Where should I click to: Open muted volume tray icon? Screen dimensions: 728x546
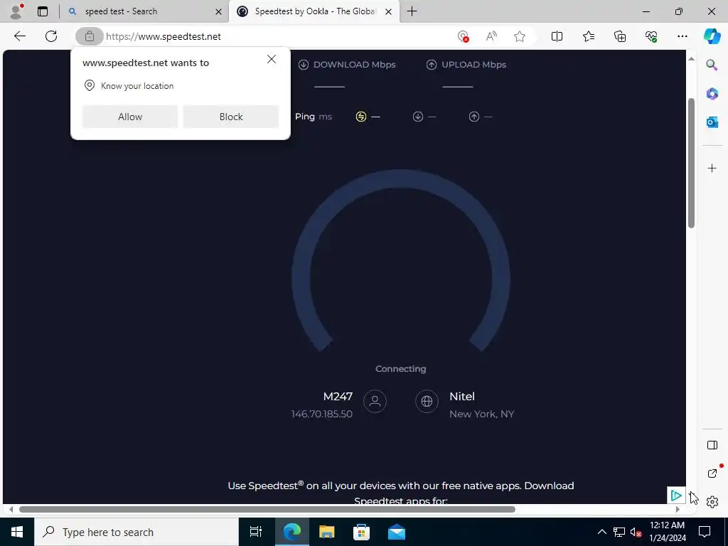pyautogui.click(x=636, y=532)
